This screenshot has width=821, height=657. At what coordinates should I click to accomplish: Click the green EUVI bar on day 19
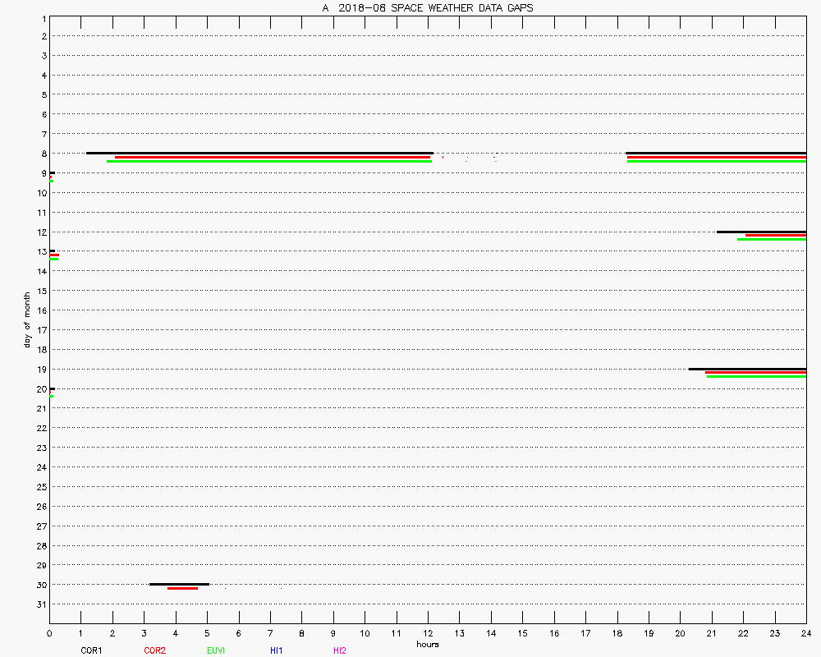click(756, 376)
